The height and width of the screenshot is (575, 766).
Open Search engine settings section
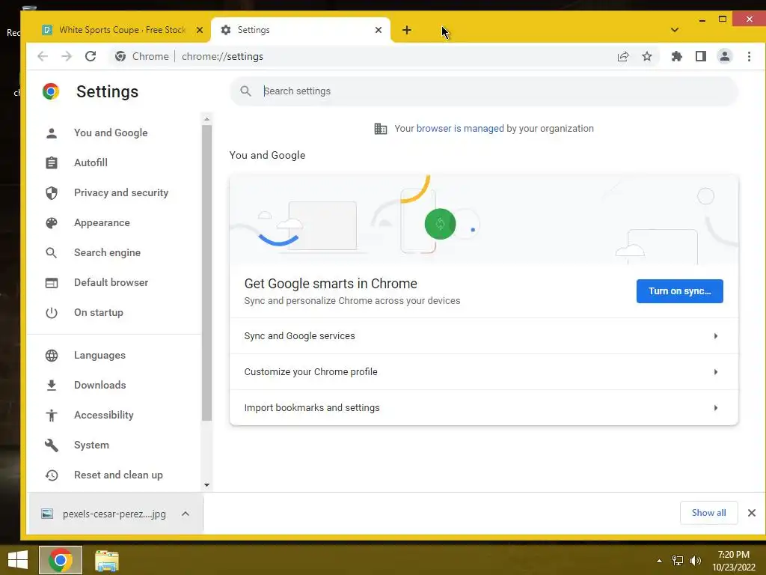point(107,252)
